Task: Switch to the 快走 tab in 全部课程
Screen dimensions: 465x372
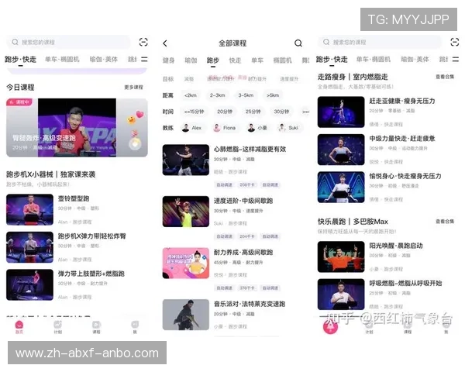Action: (235, 60)
